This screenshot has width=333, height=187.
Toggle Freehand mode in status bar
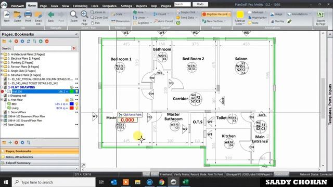point(165,175)
